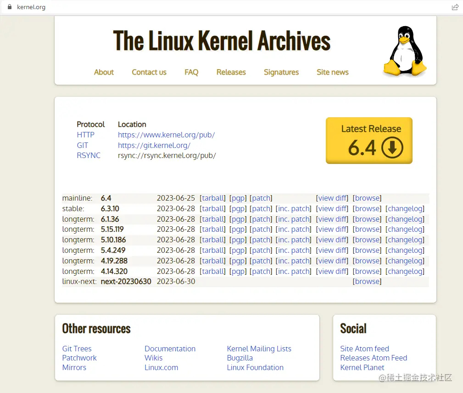The image size is (463, 393).
Task: Open the Documentation link
Action: (x=170, y=349)
